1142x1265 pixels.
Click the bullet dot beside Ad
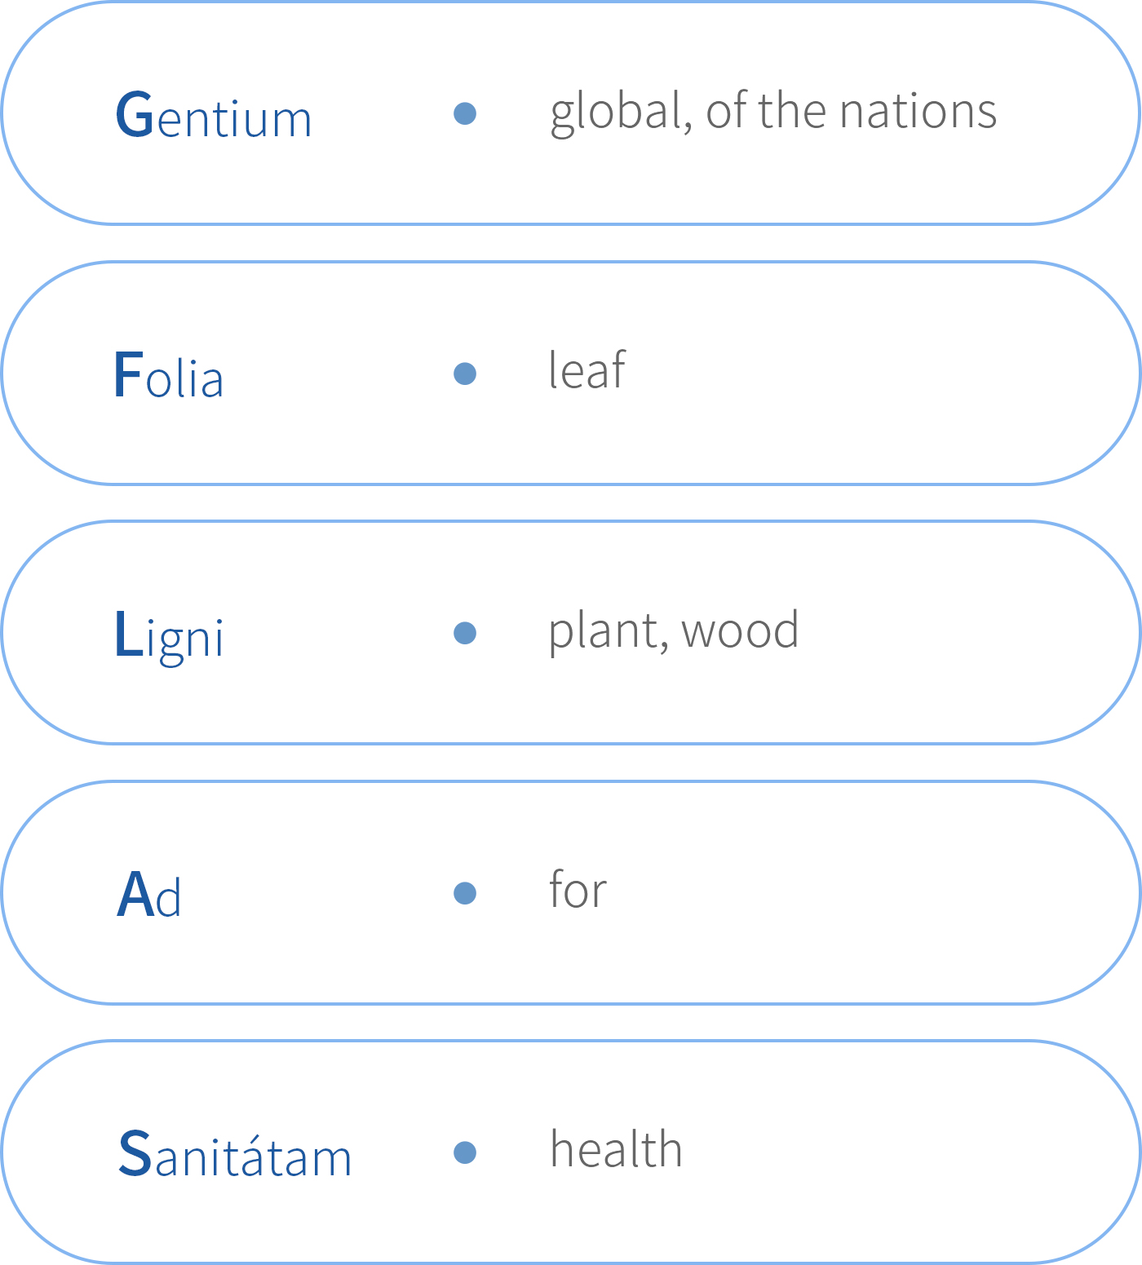click(465, 893)
